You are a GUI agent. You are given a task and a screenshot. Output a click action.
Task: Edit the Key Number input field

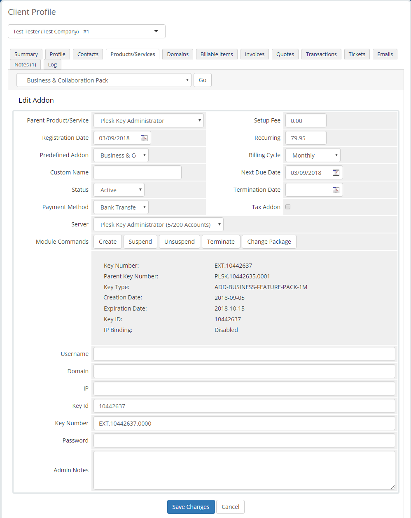(244, 423)
